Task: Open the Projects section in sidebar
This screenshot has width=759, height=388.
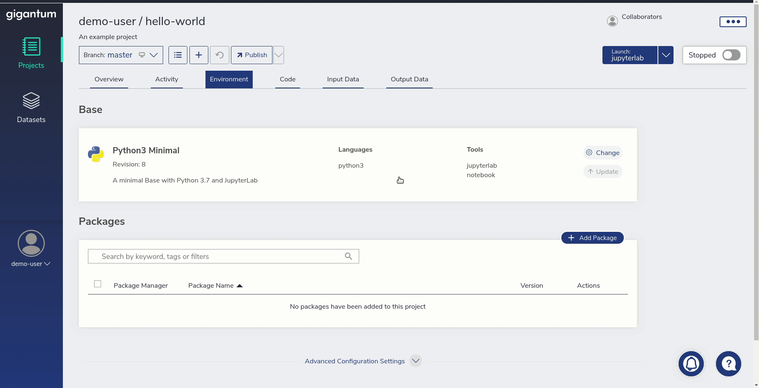Action: coord(31,53)
